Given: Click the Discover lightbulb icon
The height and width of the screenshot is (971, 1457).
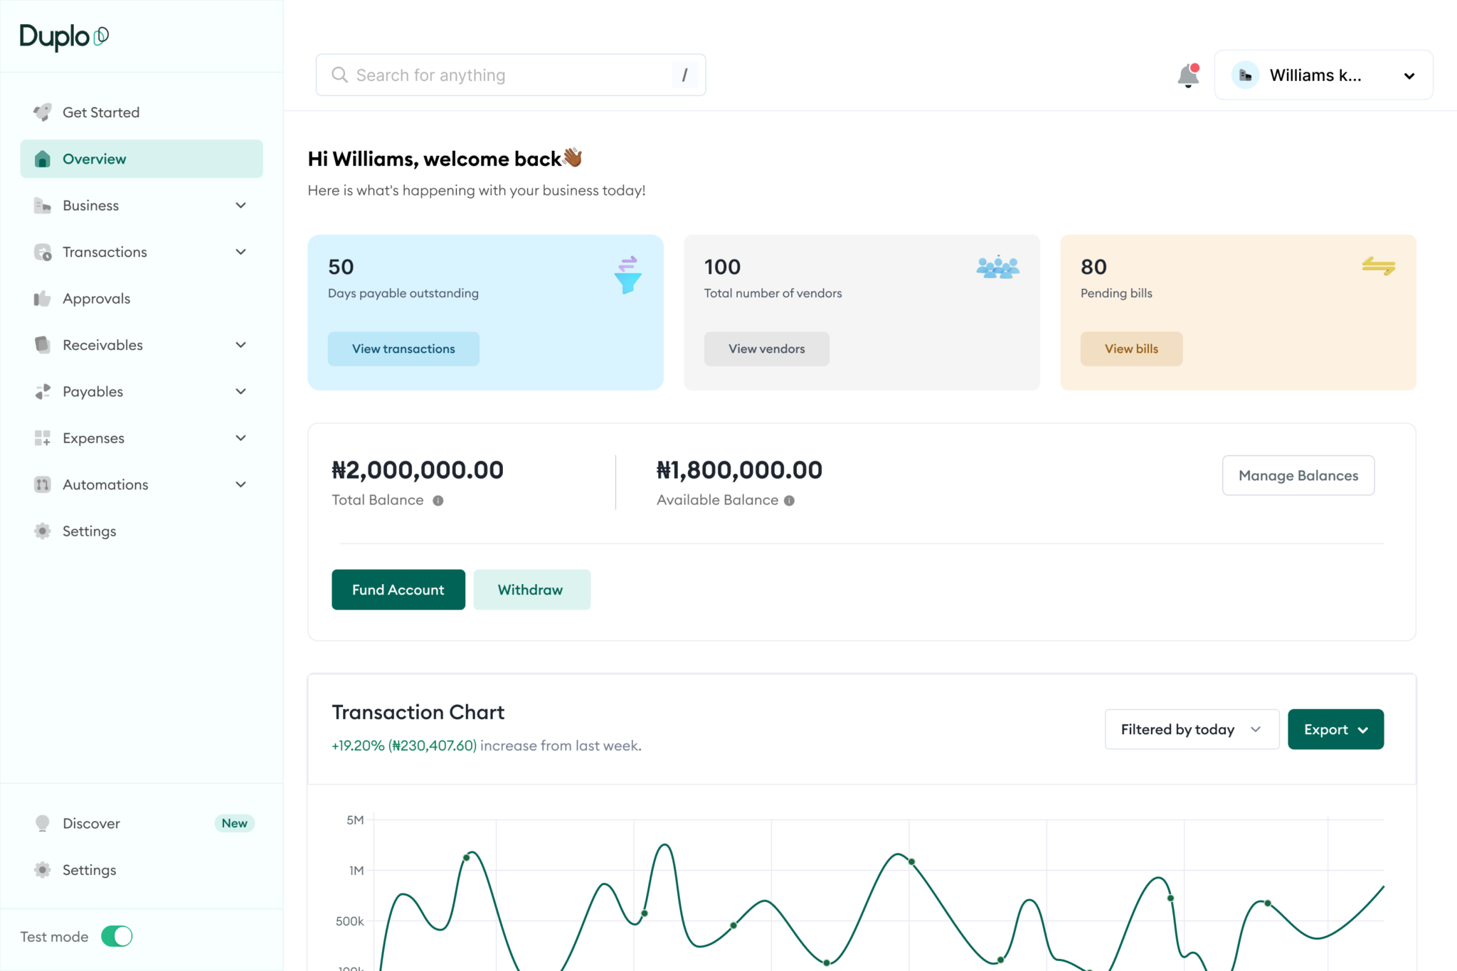Looking at the screenshot, I should [x=43, y=823].
